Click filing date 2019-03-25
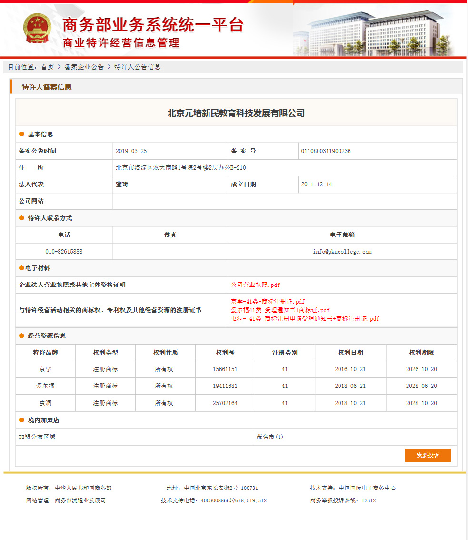The height and width of the screenshot is (540, 468). [131, 151]
